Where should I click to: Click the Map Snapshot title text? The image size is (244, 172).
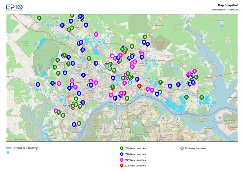(x=228, y=5)
